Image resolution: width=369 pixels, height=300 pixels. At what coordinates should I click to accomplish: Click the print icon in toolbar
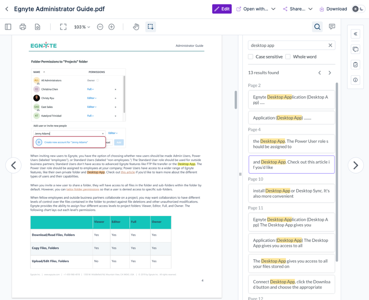(x=23, y=27)
